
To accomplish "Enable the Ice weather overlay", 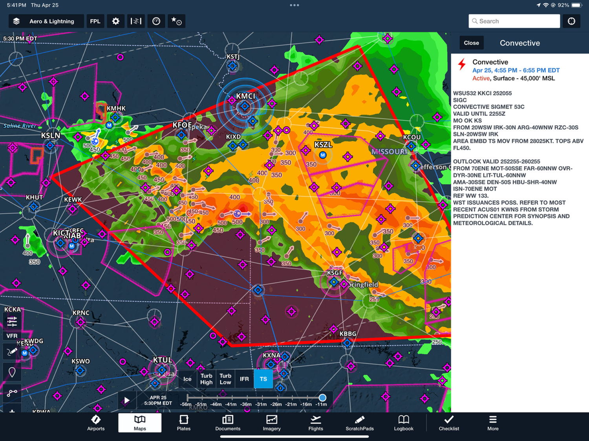I will coord(187,379).
